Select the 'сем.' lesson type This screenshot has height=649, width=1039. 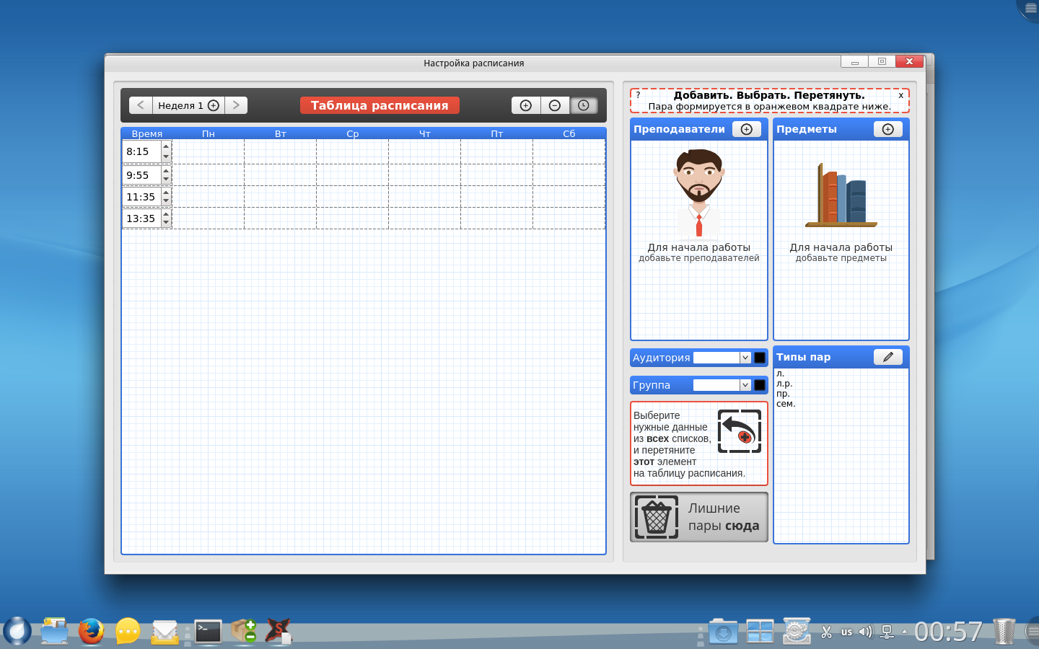click(786, 404)
